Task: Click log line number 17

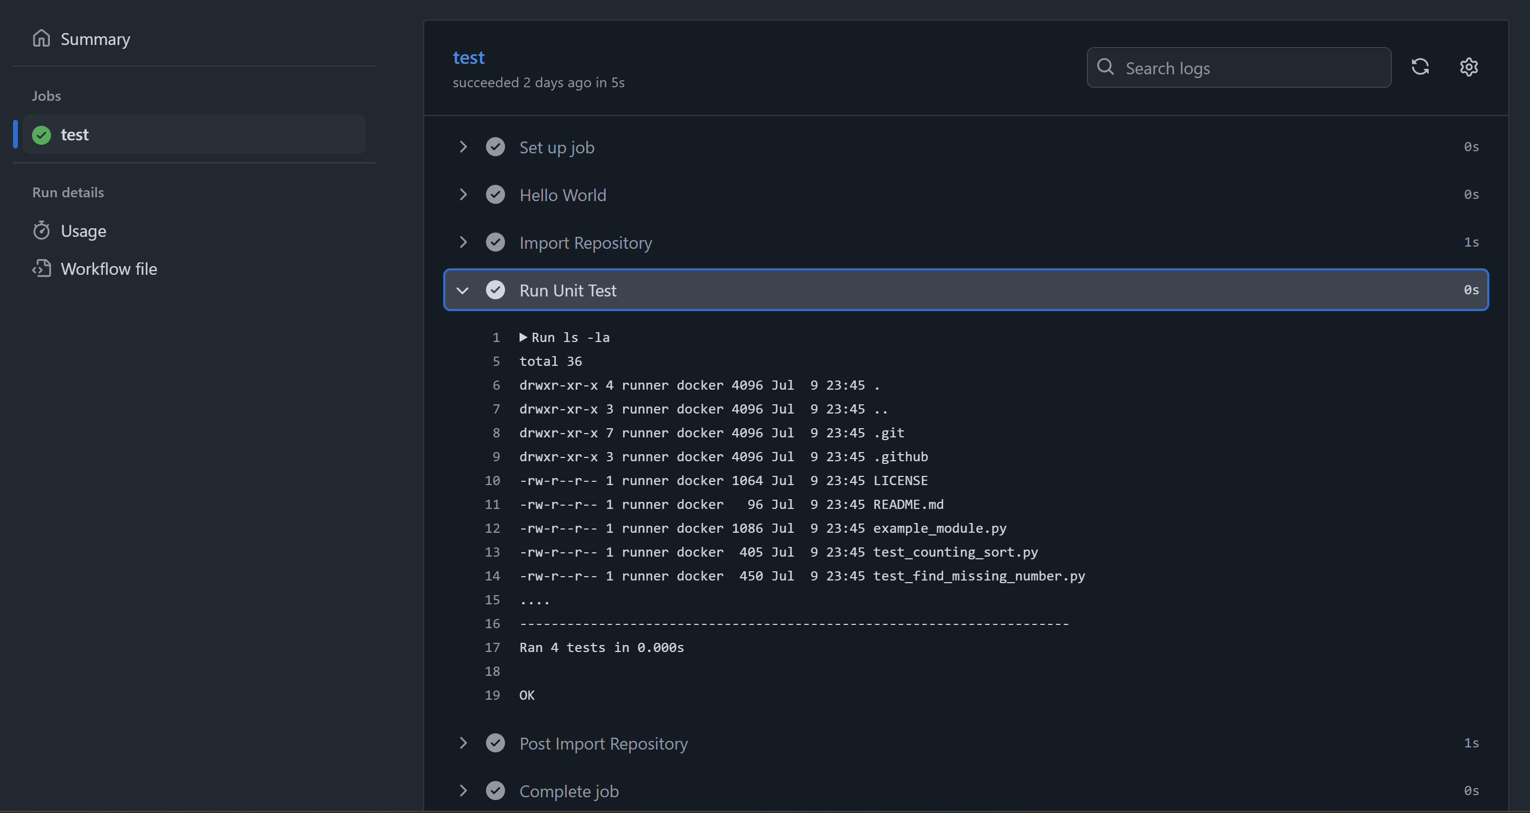Action: tap(492, 647)
